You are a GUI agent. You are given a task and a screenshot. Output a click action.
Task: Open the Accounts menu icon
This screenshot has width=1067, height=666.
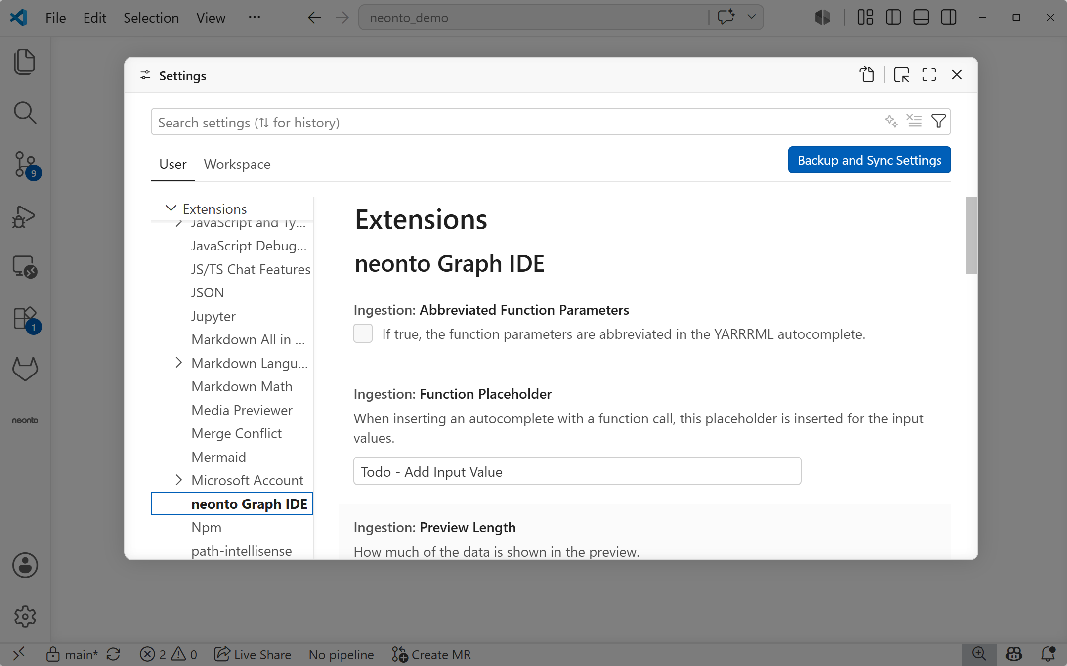tap(25, 565)
